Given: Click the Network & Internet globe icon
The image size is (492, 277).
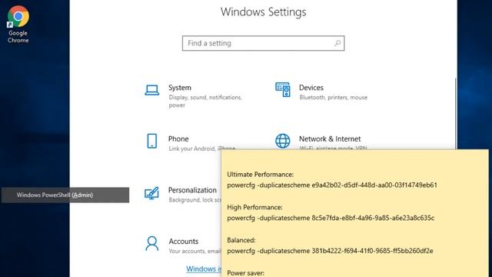Looking at the screenshot, I should pyautogui.click(x=283, y=141).
